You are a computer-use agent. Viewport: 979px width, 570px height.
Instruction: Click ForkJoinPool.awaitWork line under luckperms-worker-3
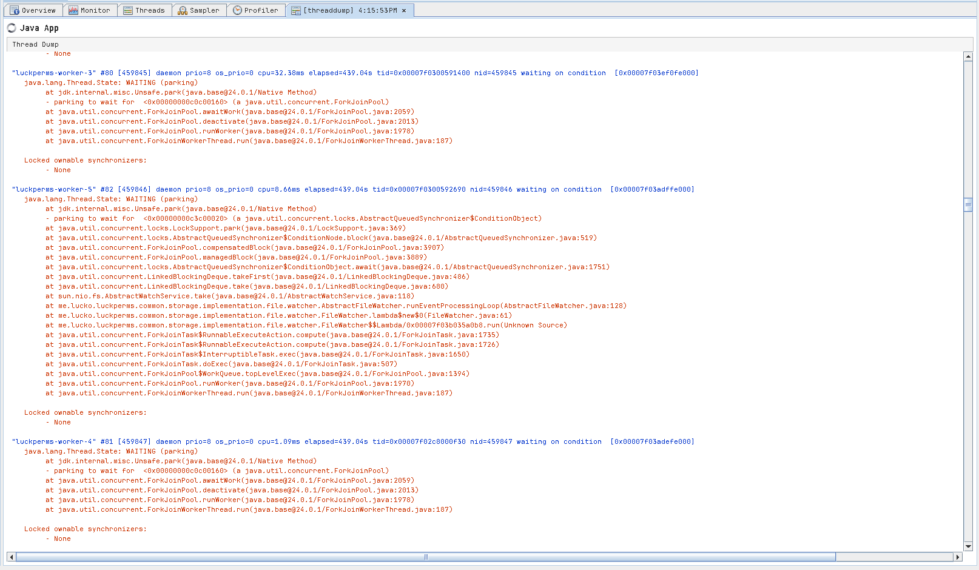click(230, 112)
